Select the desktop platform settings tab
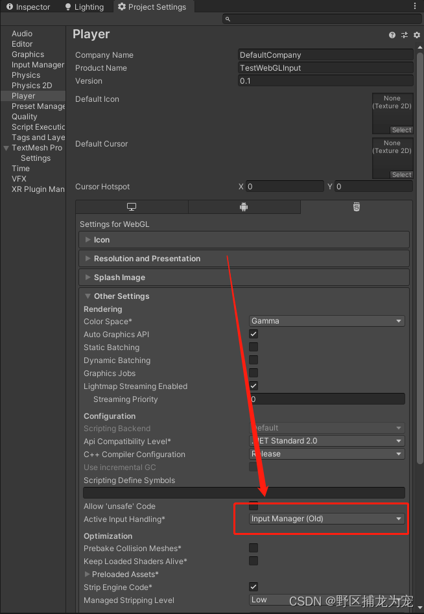Viewport: 424px width, 614px height. coord(132,207)
